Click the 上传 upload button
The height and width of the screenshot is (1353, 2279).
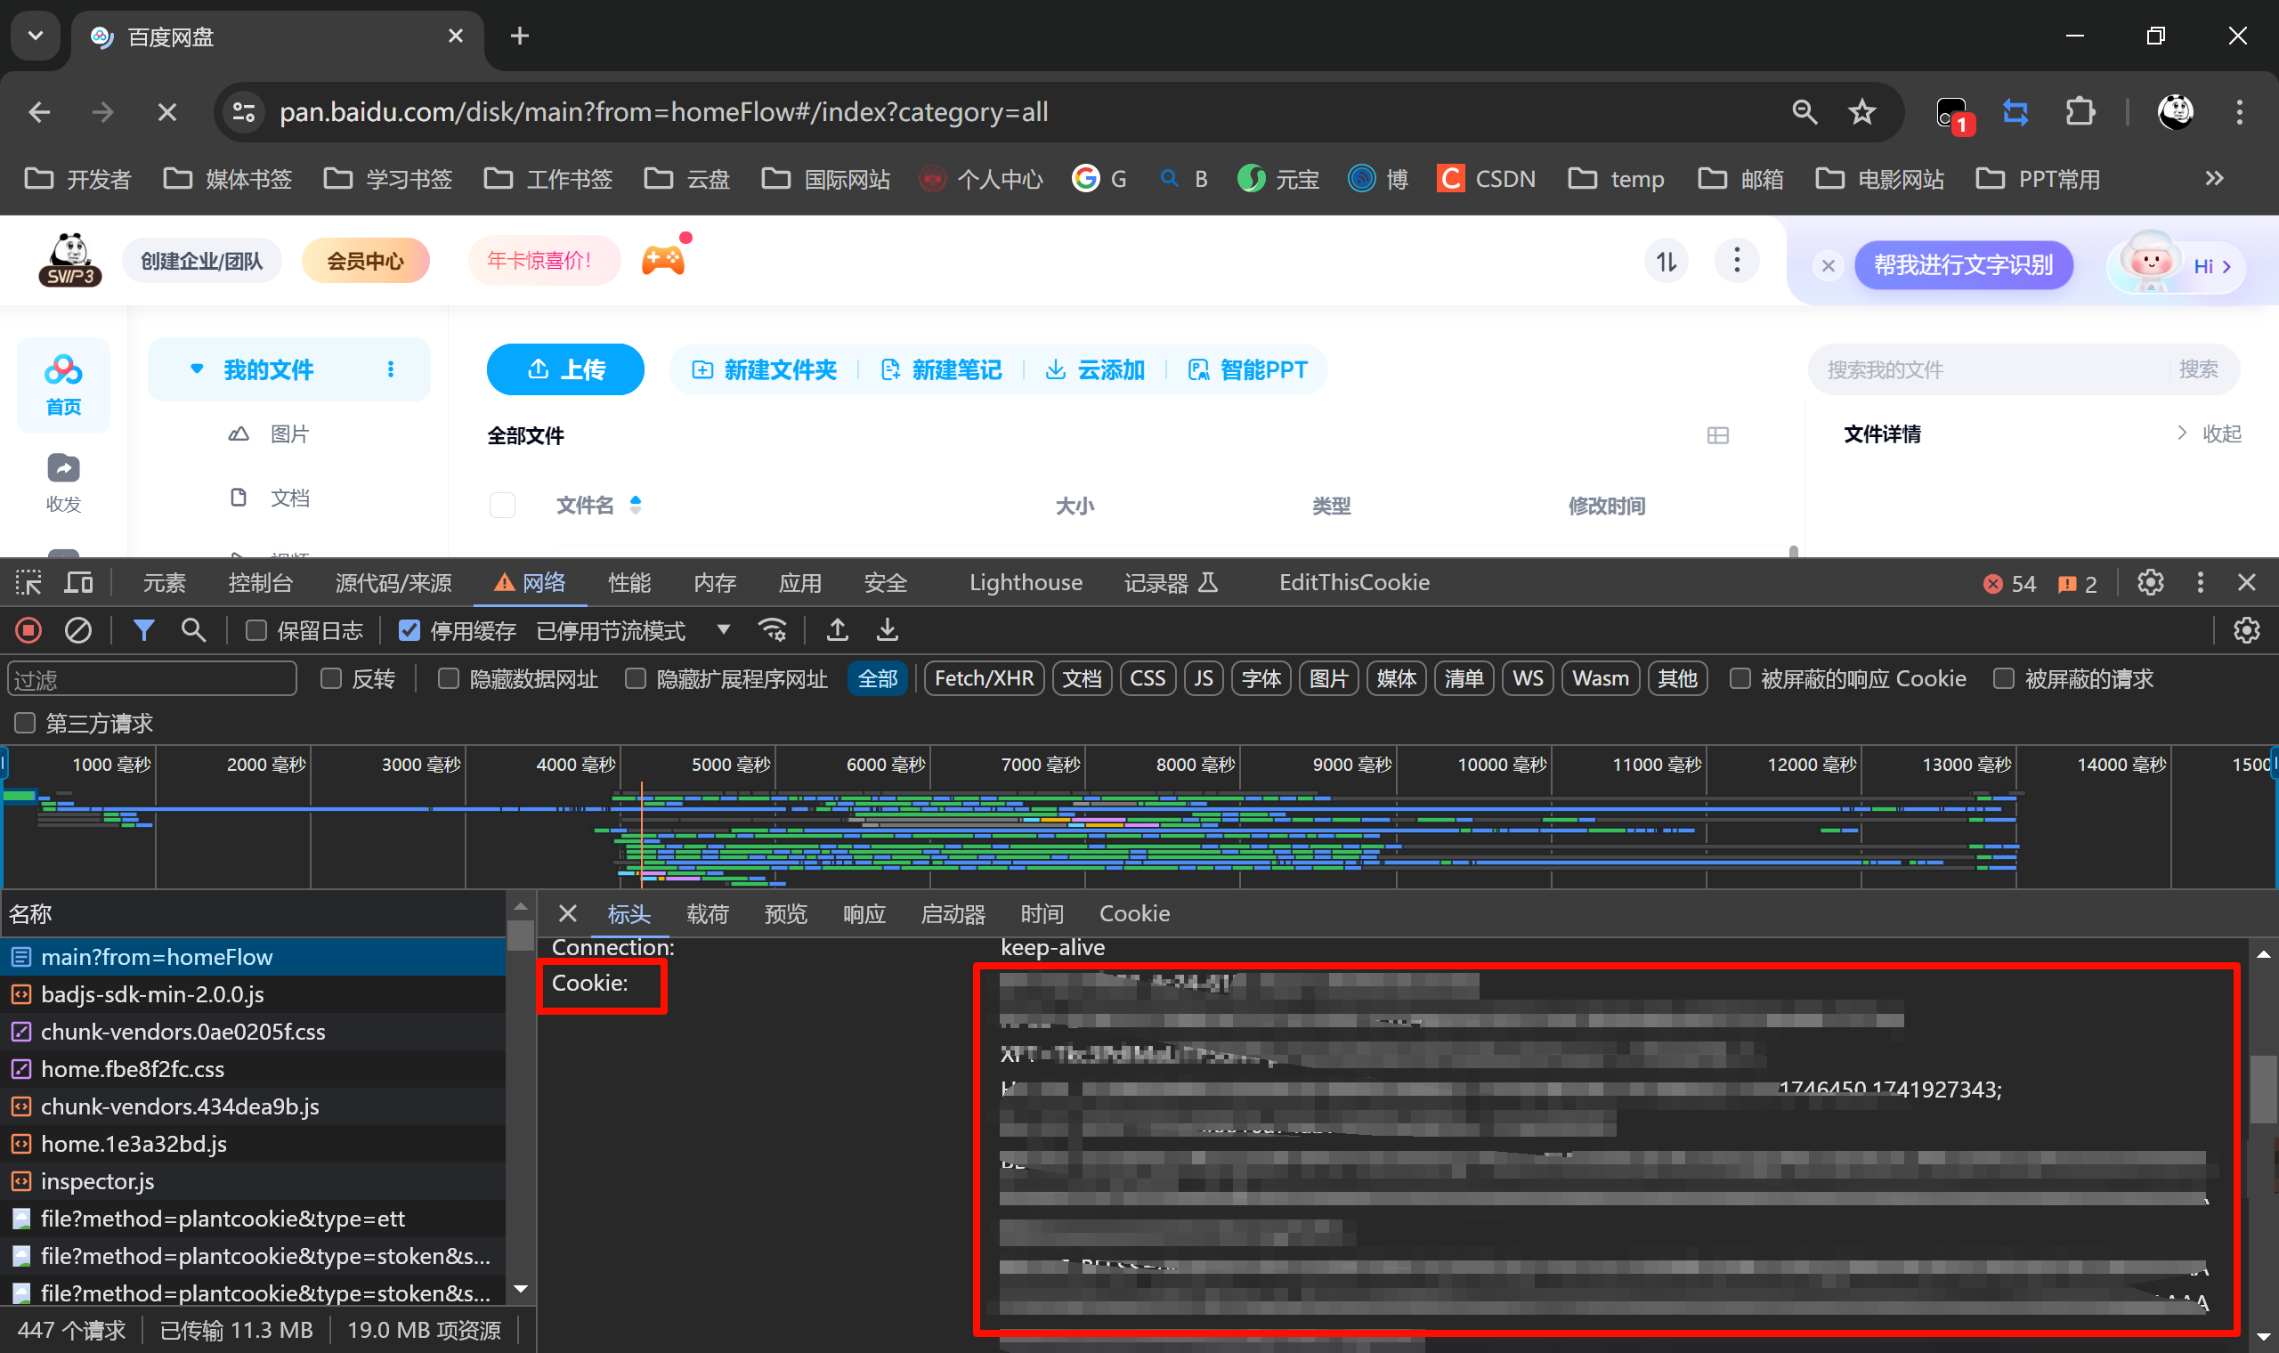point(565,369)
